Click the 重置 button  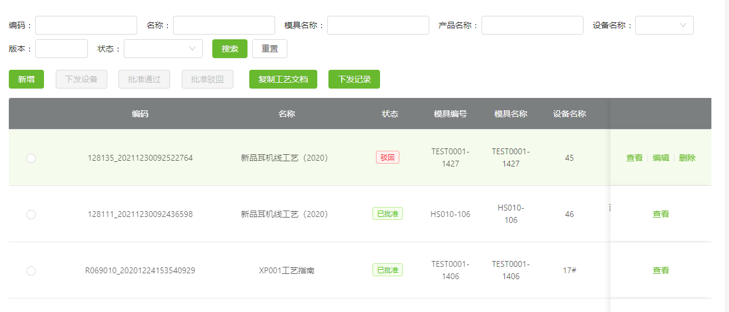click(270, 49)
